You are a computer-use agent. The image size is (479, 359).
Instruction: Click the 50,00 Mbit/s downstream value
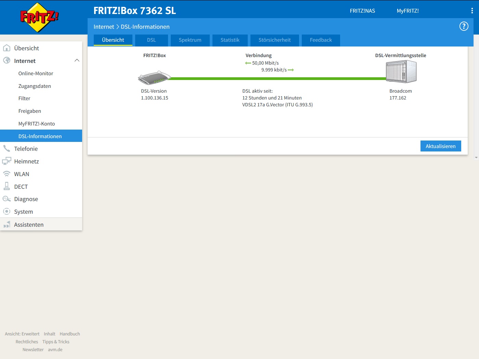(266, 63)
